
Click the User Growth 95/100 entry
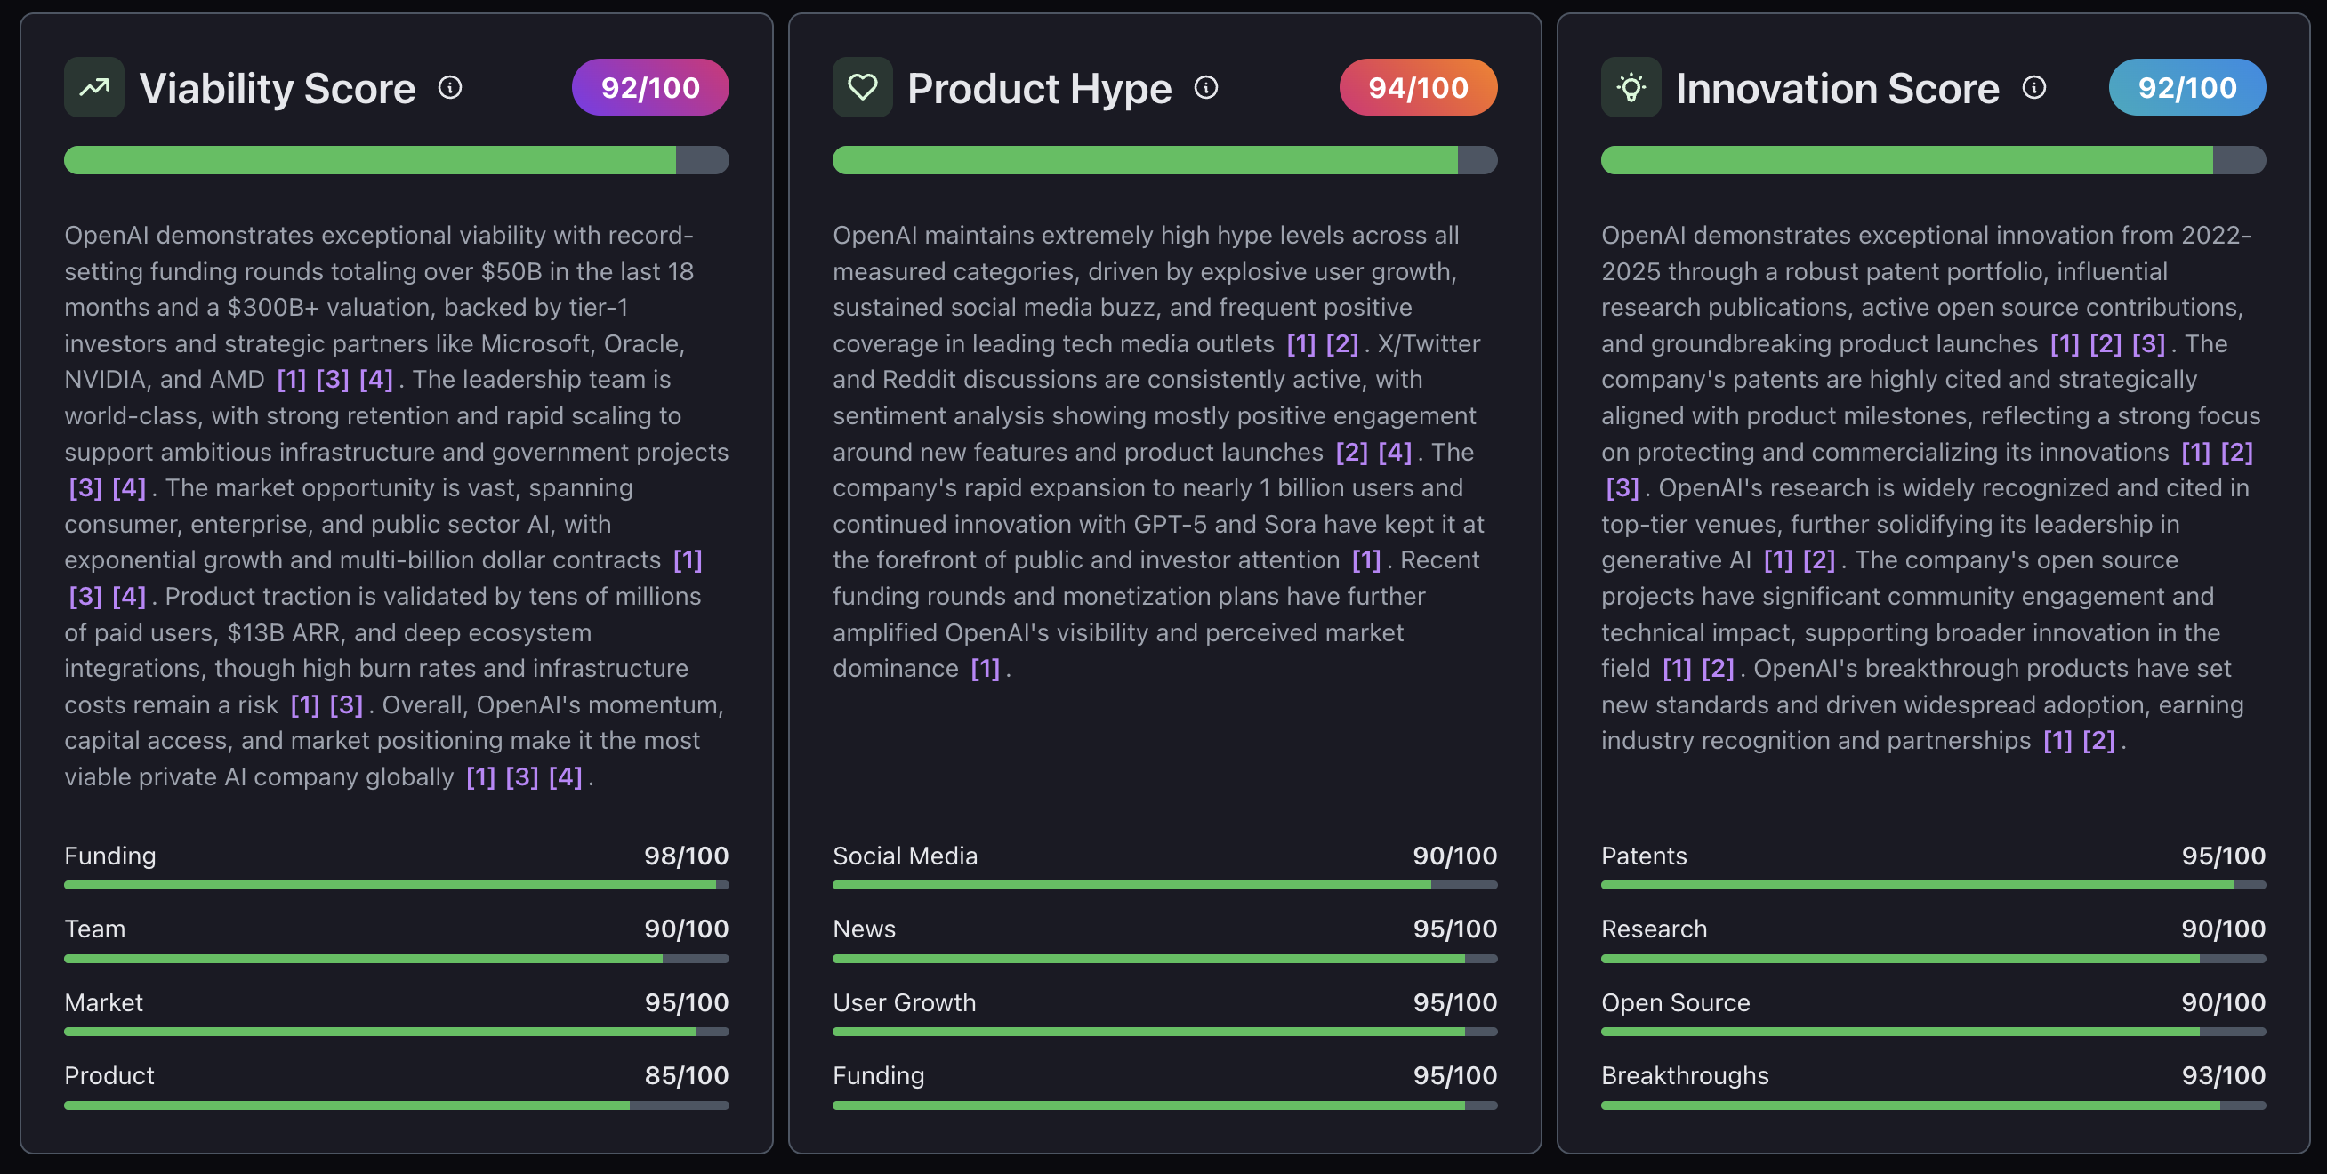point(1163,1002)
